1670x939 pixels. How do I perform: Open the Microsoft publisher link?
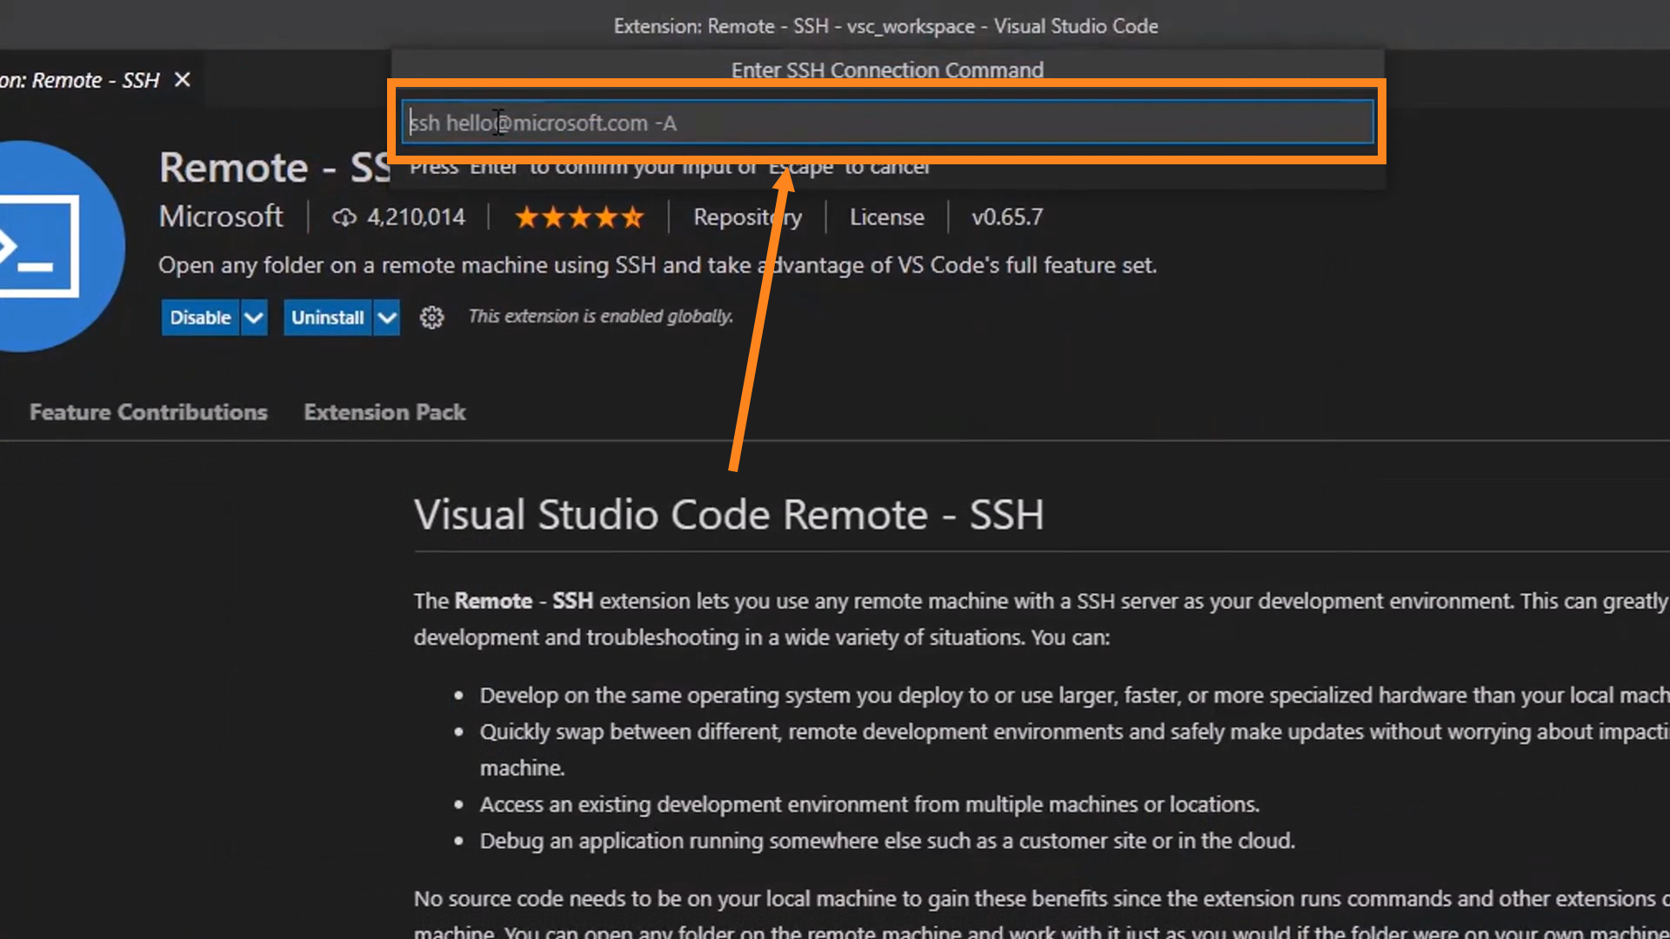pos(221,216)
